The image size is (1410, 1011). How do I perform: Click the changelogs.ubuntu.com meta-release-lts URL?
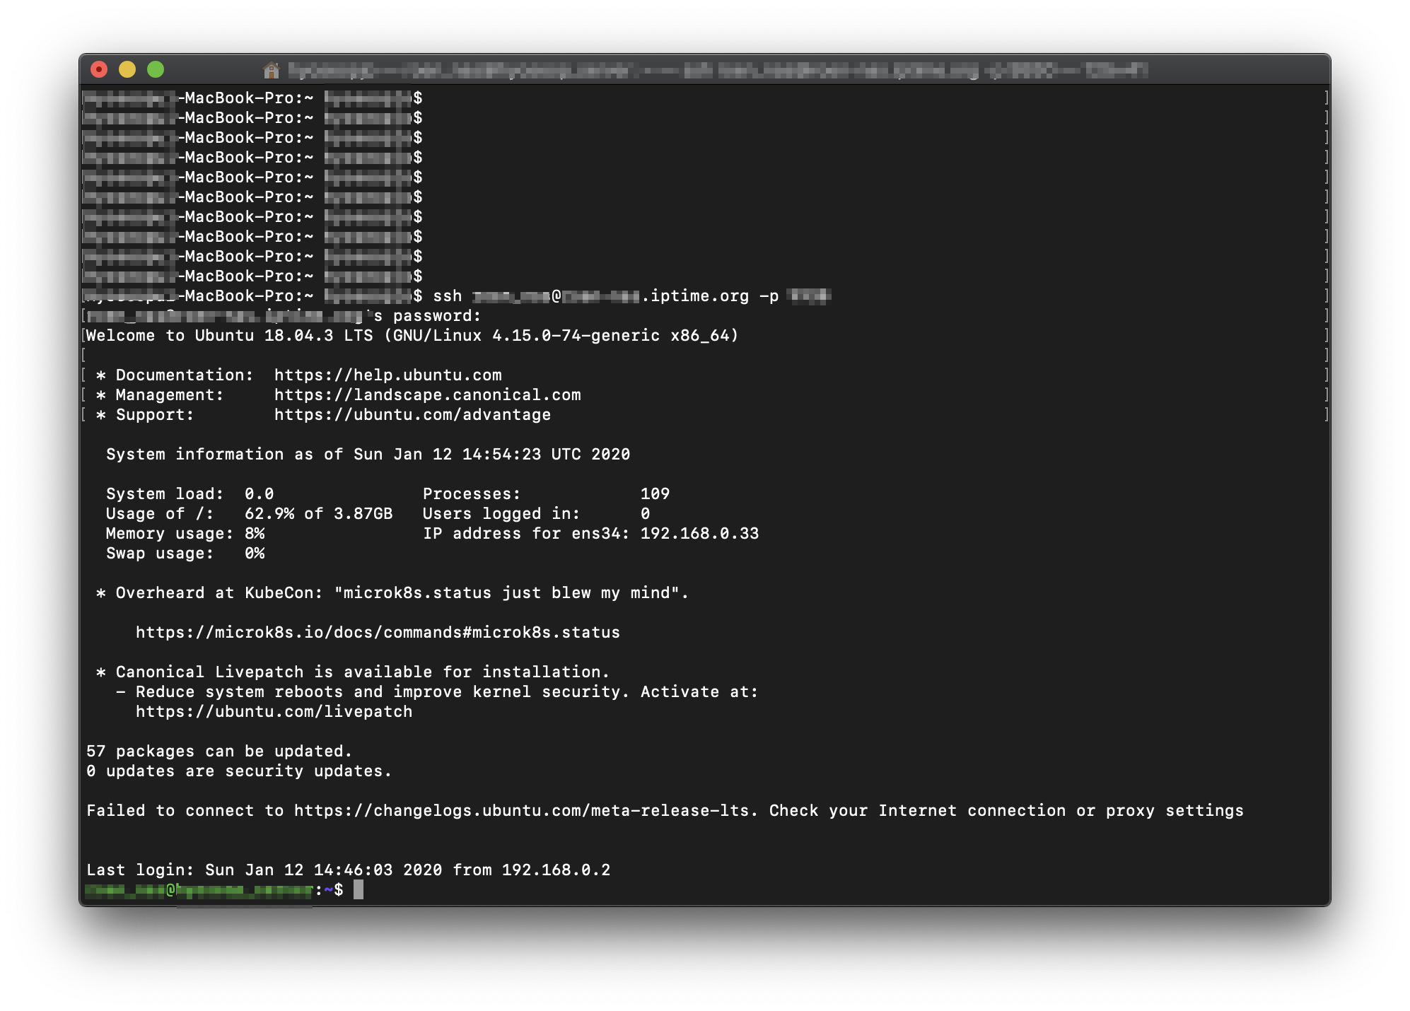(521, 811)
